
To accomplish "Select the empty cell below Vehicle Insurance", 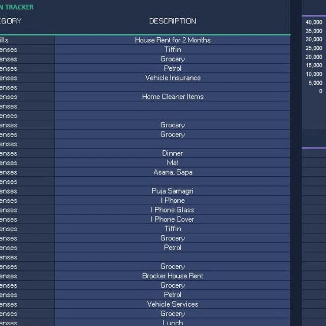I will 173,87.
